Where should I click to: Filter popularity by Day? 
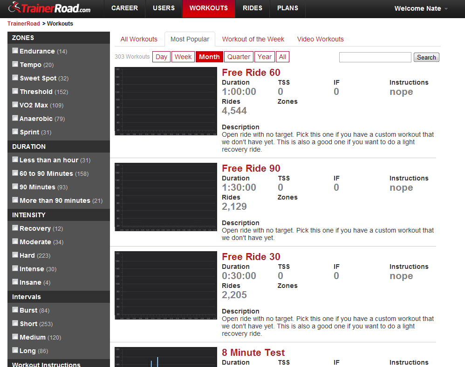161,57
